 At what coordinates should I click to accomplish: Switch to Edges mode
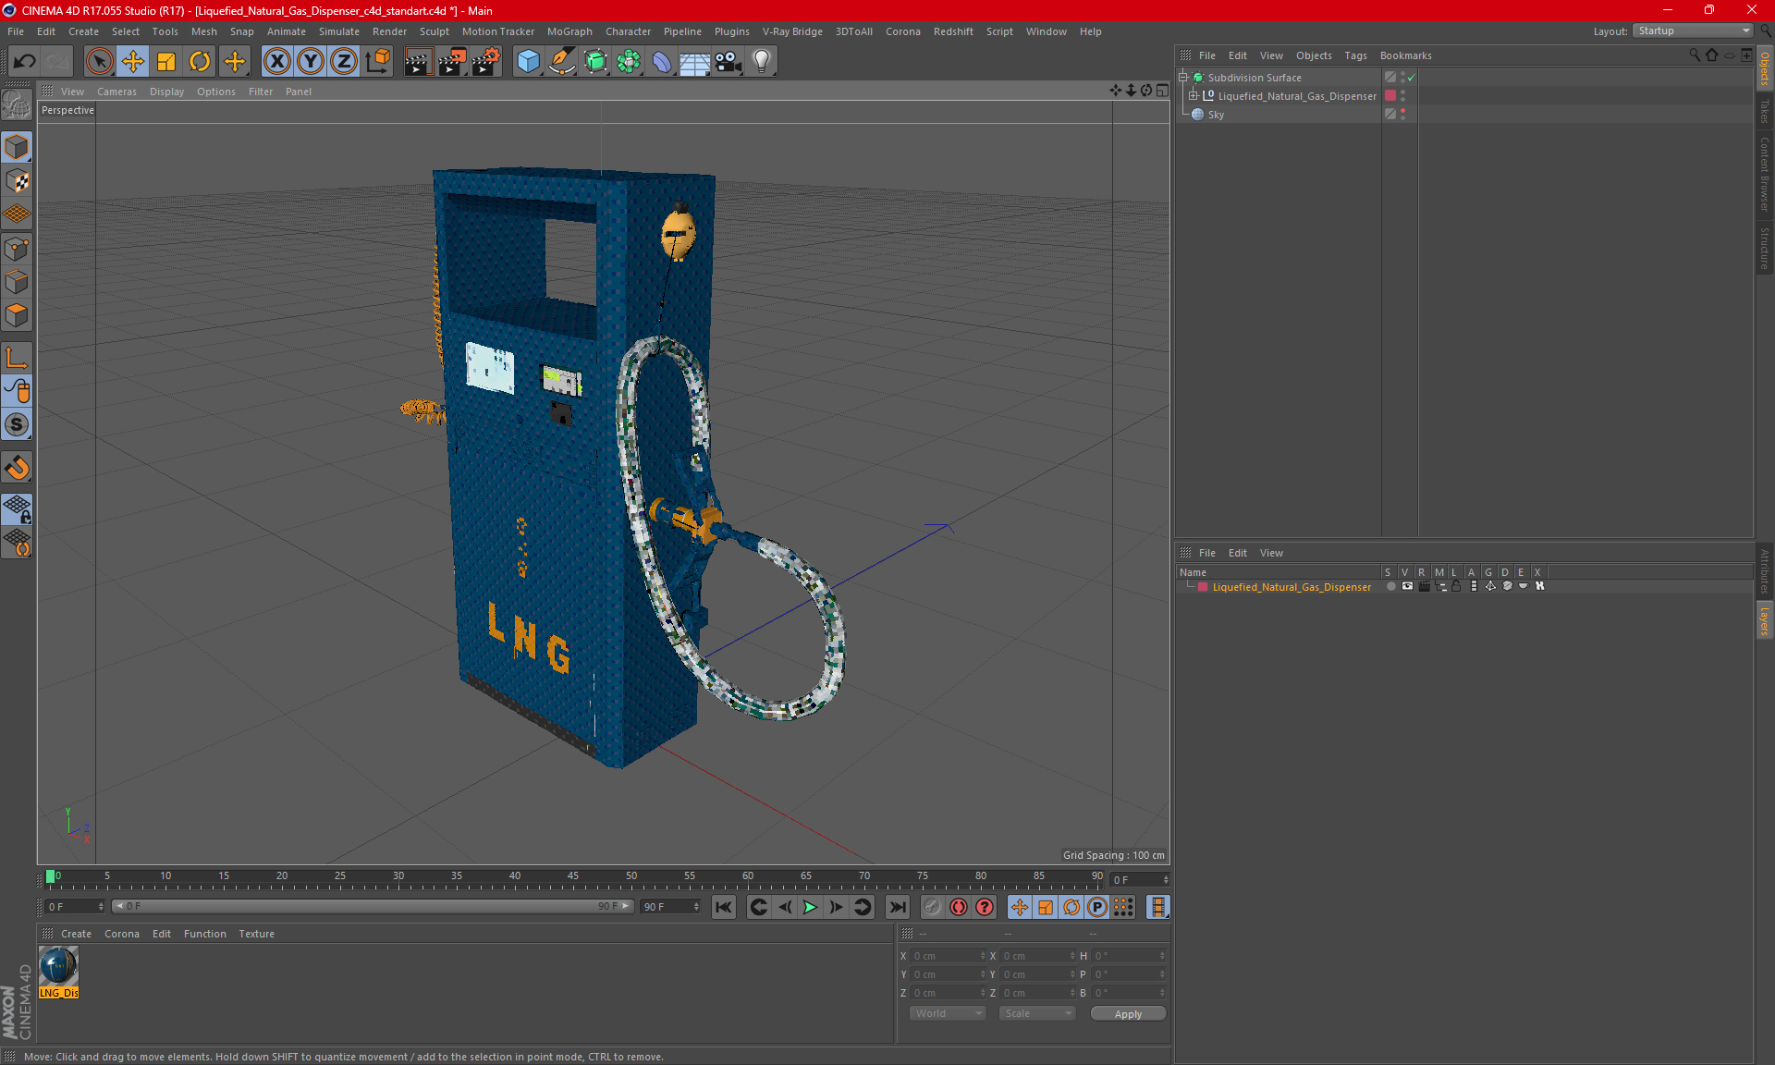17,282
